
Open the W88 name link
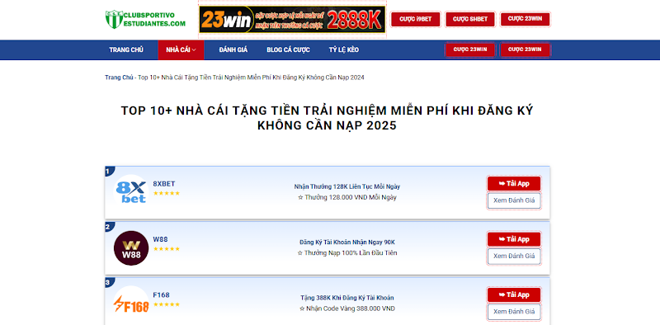click(160, 239)
